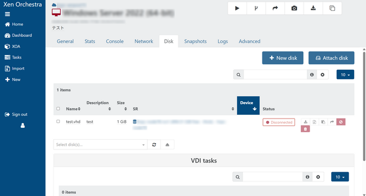Clear the disk search filter
The width and height of the screenshot is (366, 196).
coord(322,75)
